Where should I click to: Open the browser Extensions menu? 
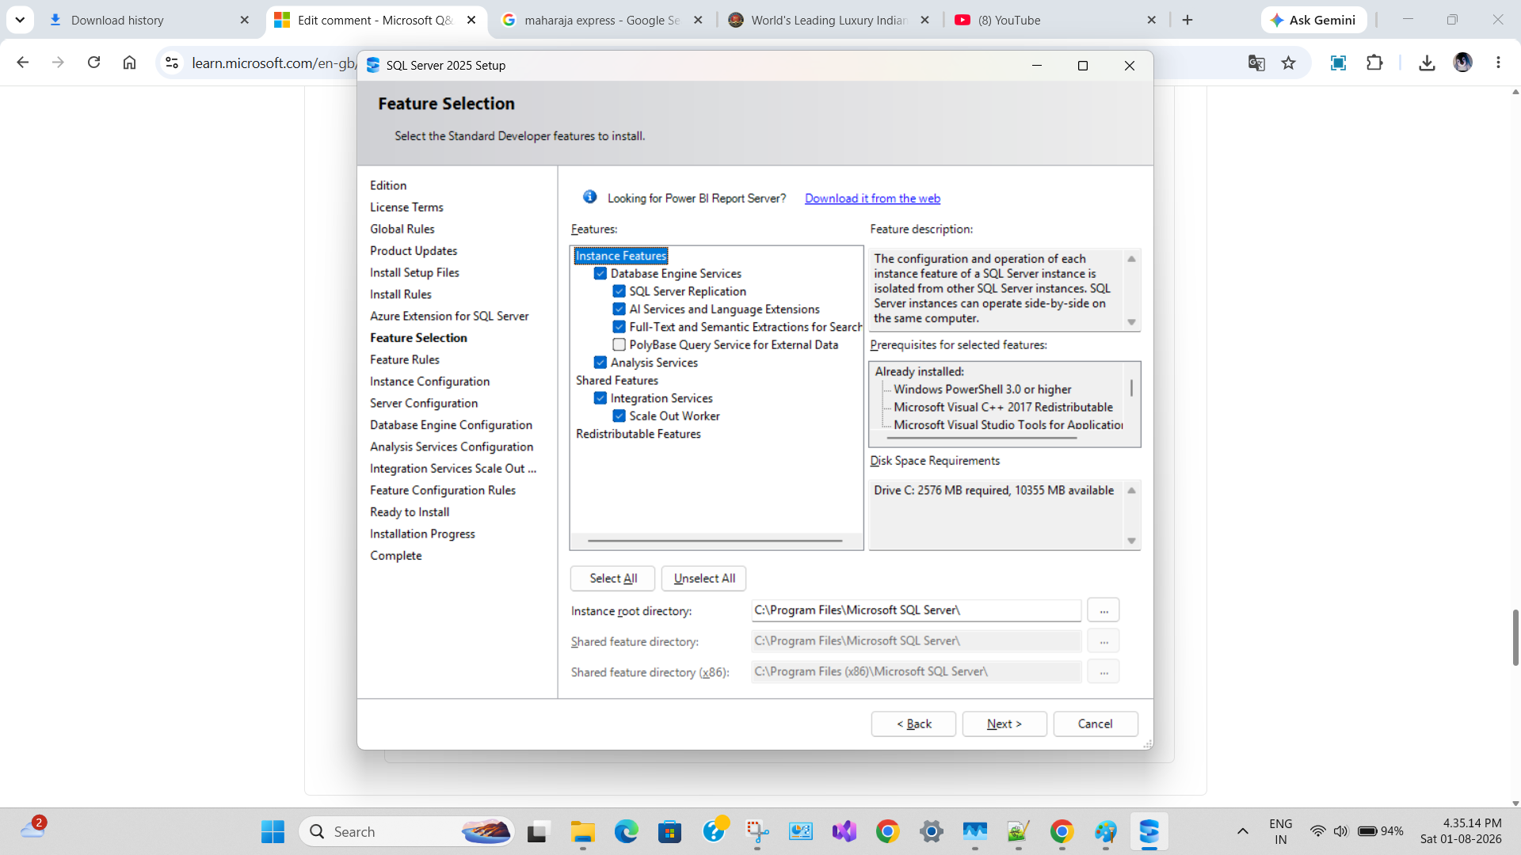(x=1374, y=63)
